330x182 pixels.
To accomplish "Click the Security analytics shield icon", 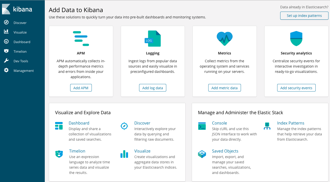I will (x=296, y=38).
